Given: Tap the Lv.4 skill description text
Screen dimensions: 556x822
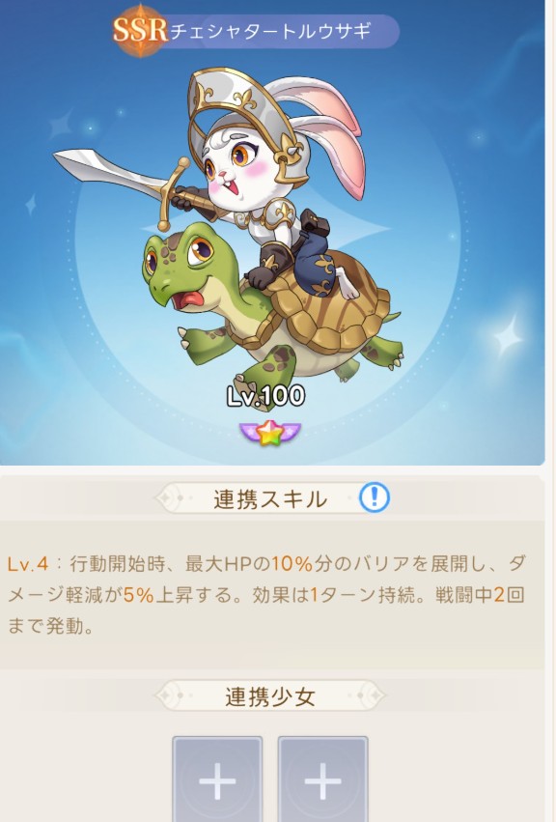Looking at the screenshot, I should pyautogui.click(x=266, y=595).
